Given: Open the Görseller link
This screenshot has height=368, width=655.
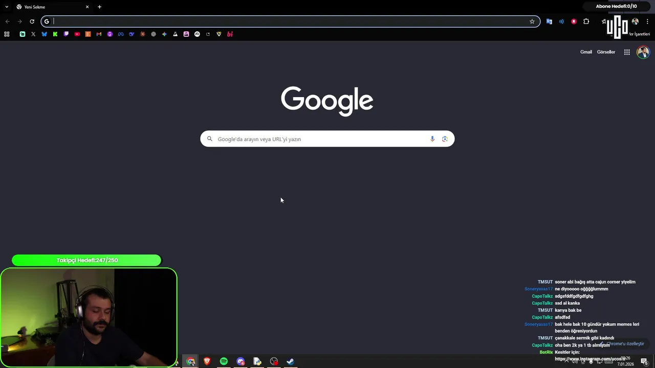Looking at the screenshot, I should pos(606,52).
